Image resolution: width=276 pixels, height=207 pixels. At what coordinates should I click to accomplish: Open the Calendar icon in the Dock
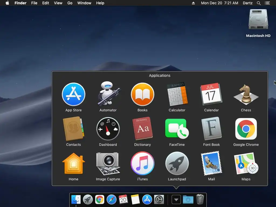click(123, 199)
